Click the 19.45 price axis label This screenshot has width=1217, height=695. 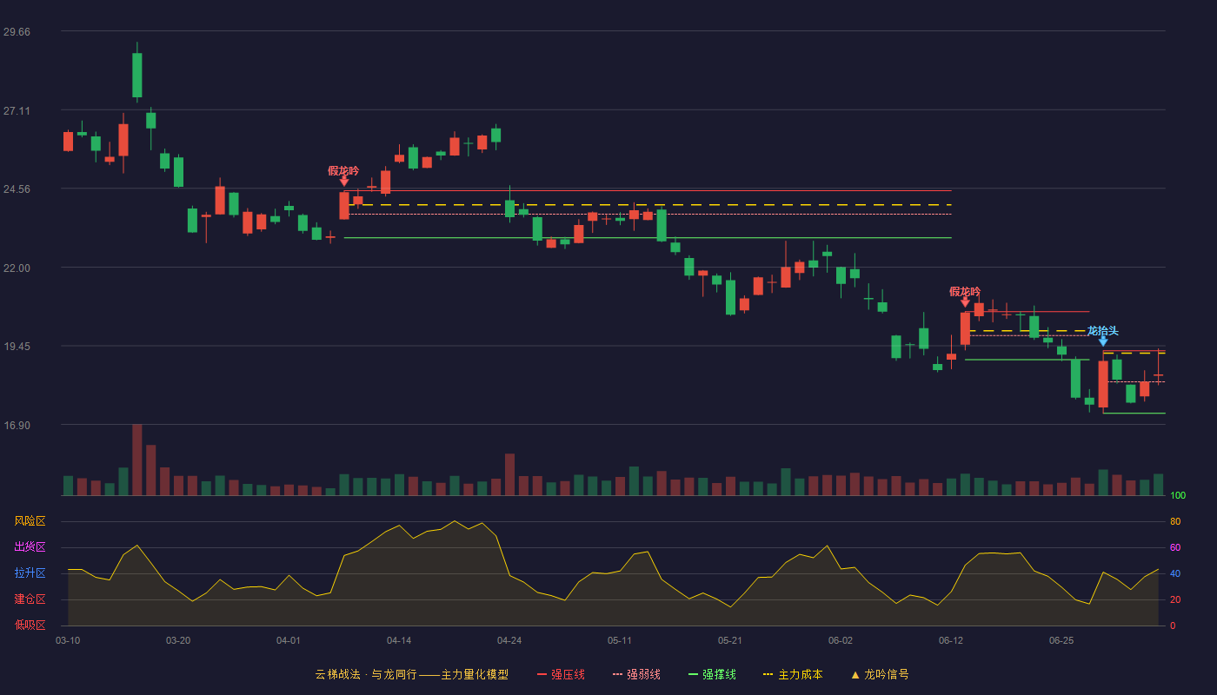coord(17,346)
